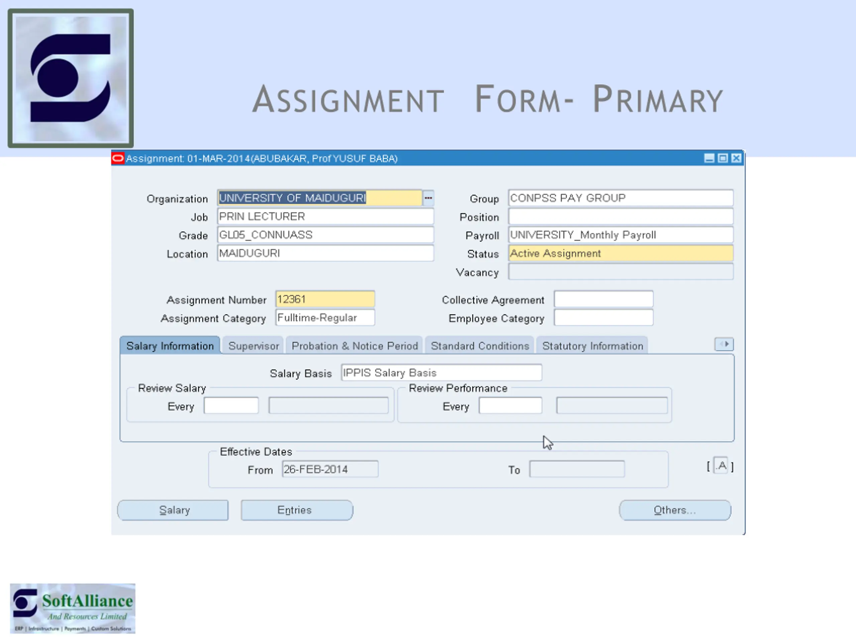This screenshot has width=856, height=642.
Task: Click the Salary button
Action: pos(173,510)
